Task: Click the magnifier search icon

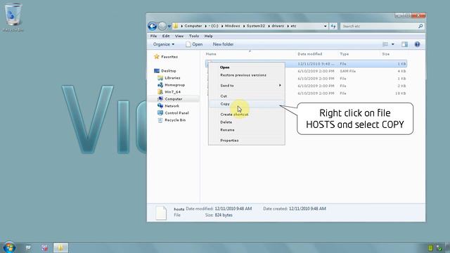Action: click(420, 26)
